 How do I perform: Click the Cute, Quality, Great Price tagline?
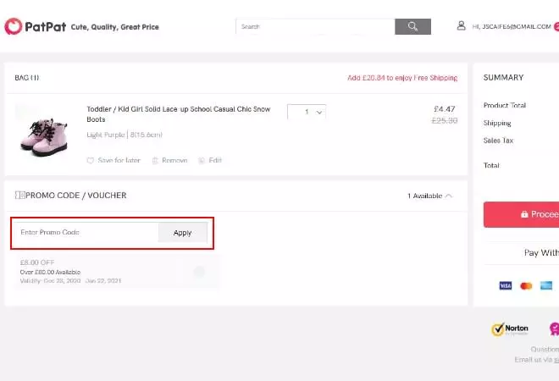pos(115,27)
